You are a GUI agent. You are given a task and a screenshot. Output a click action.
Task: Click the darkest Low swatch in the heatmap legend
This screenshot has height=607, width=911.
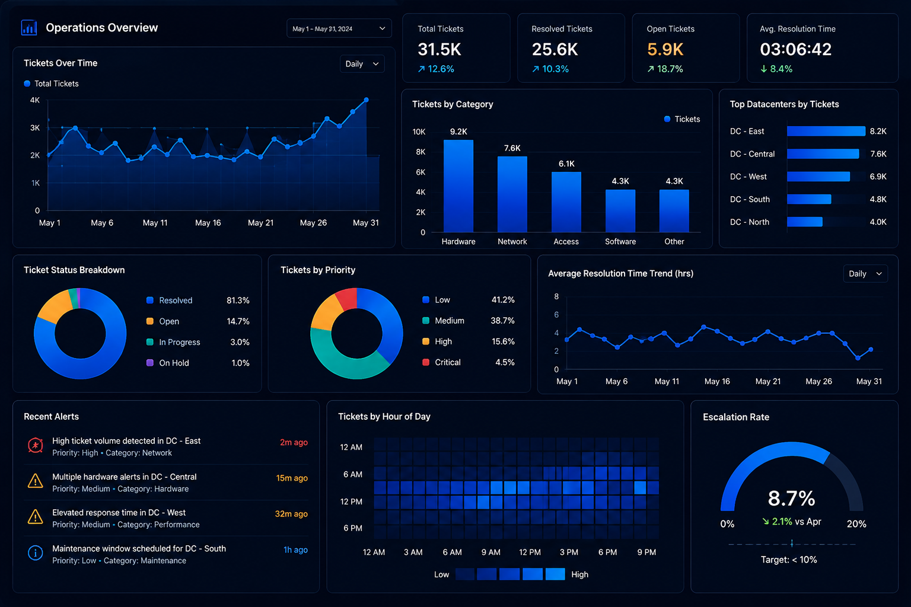click(465, 574)
